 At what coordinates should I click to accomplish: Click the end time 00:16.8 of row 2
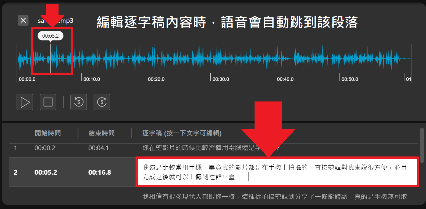tap(100, 172)
